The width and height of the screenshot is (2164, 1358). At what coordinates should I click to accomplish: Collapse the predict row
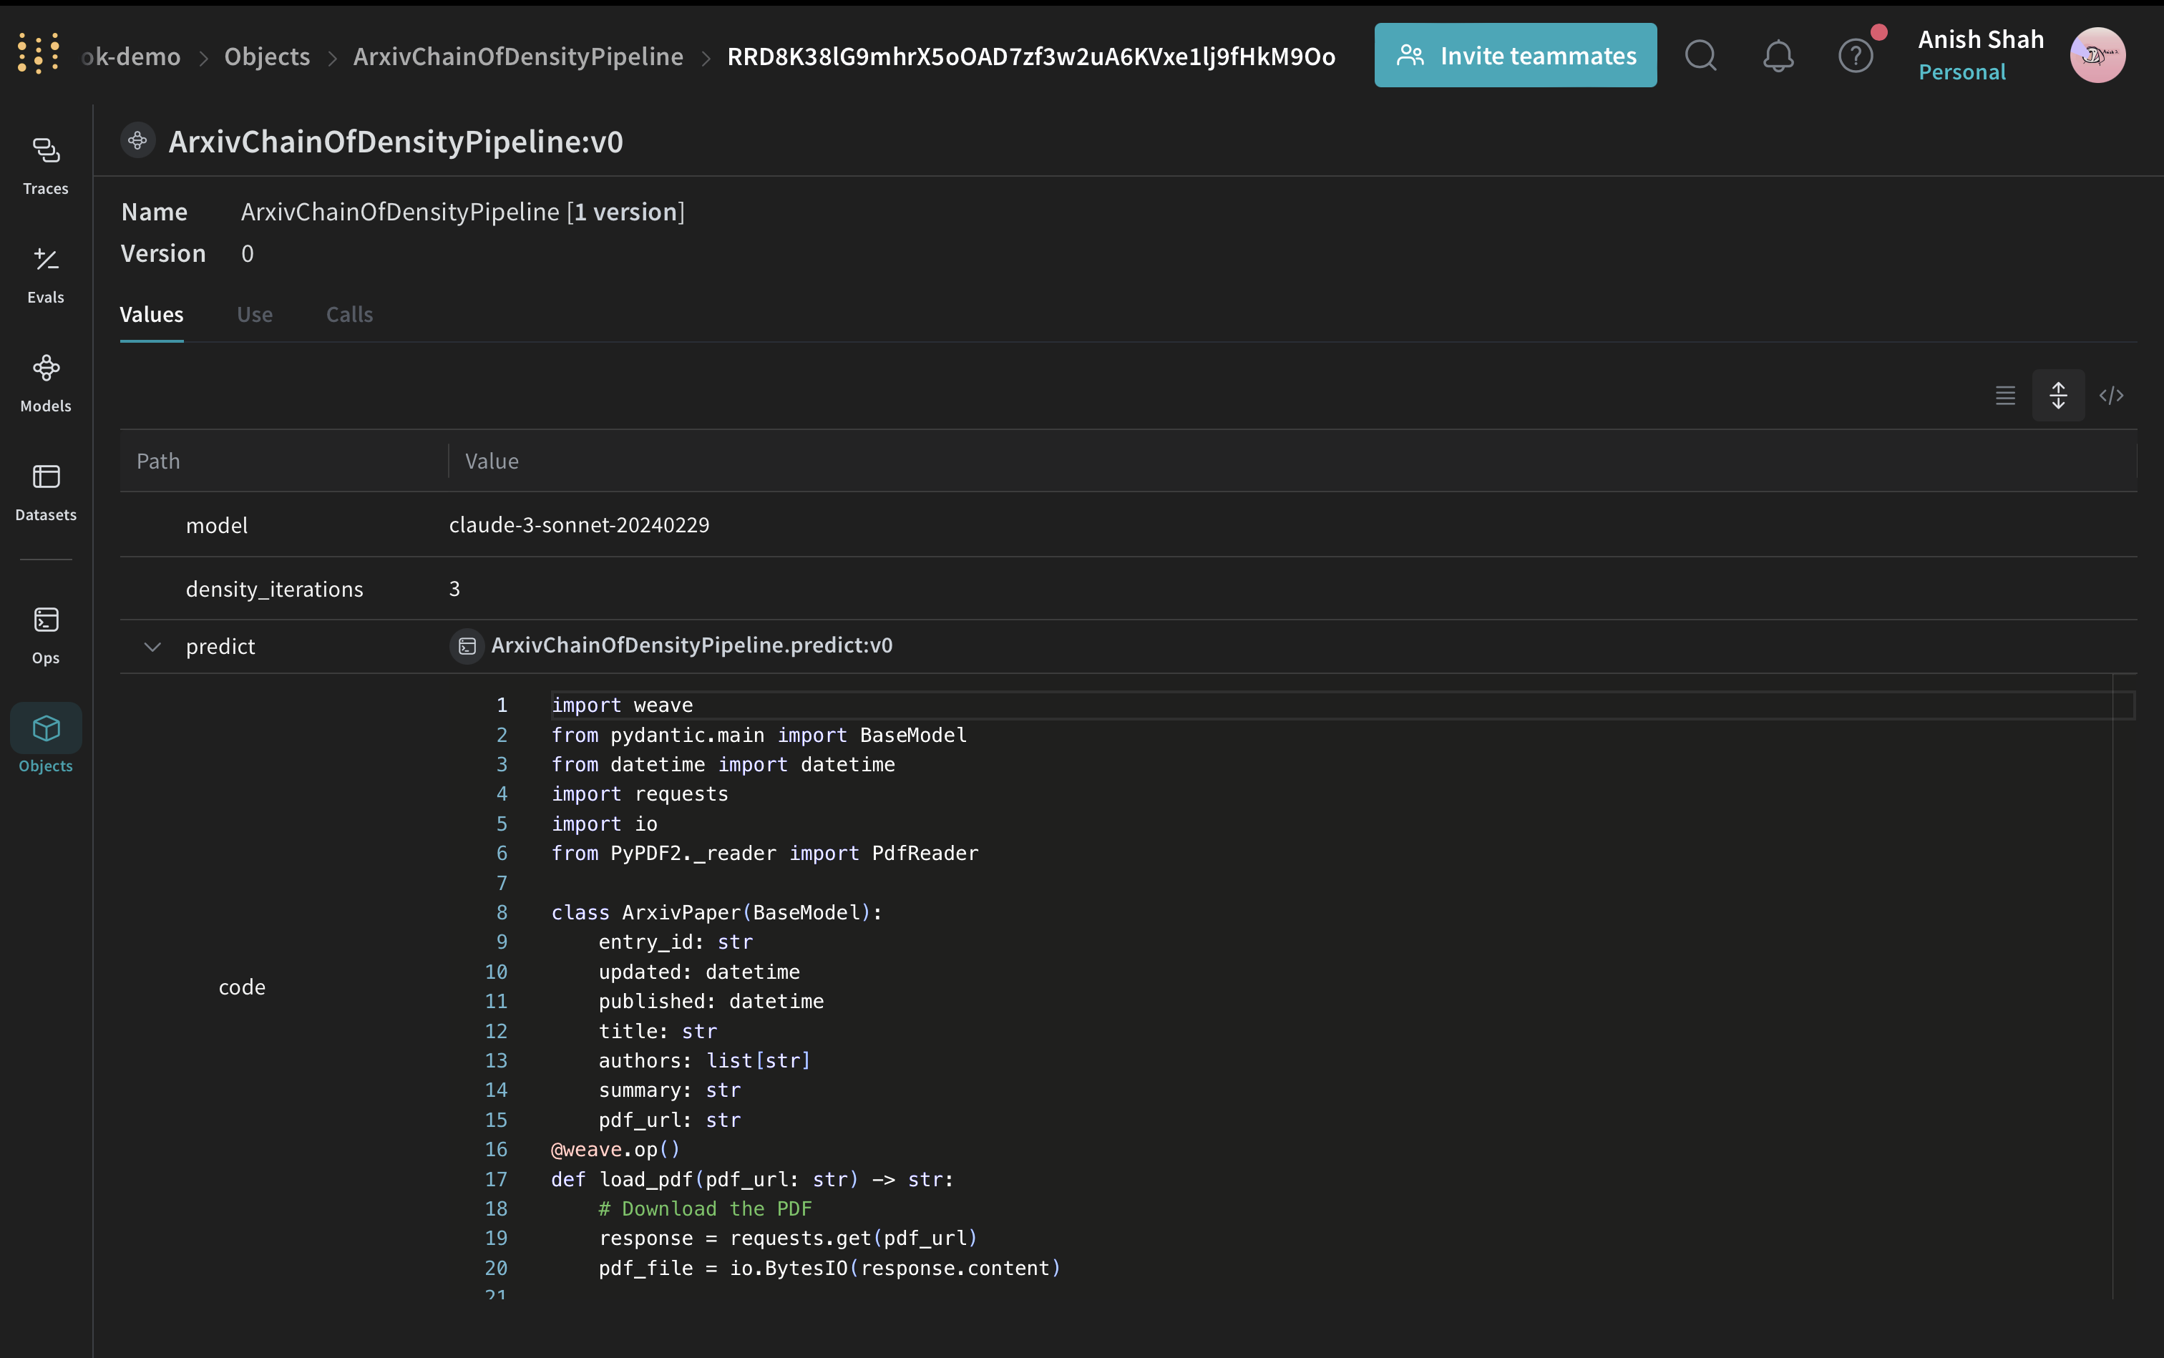pyautogui.click(x=152, y=647)
